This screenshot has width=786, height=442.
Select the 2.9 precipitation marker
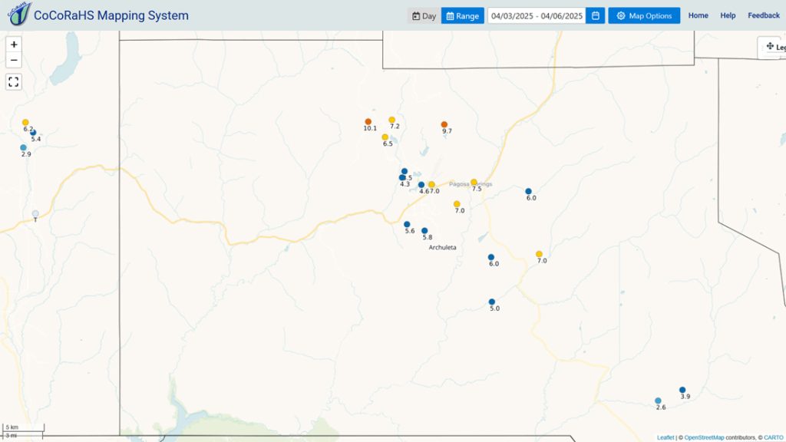pos(23,148)
